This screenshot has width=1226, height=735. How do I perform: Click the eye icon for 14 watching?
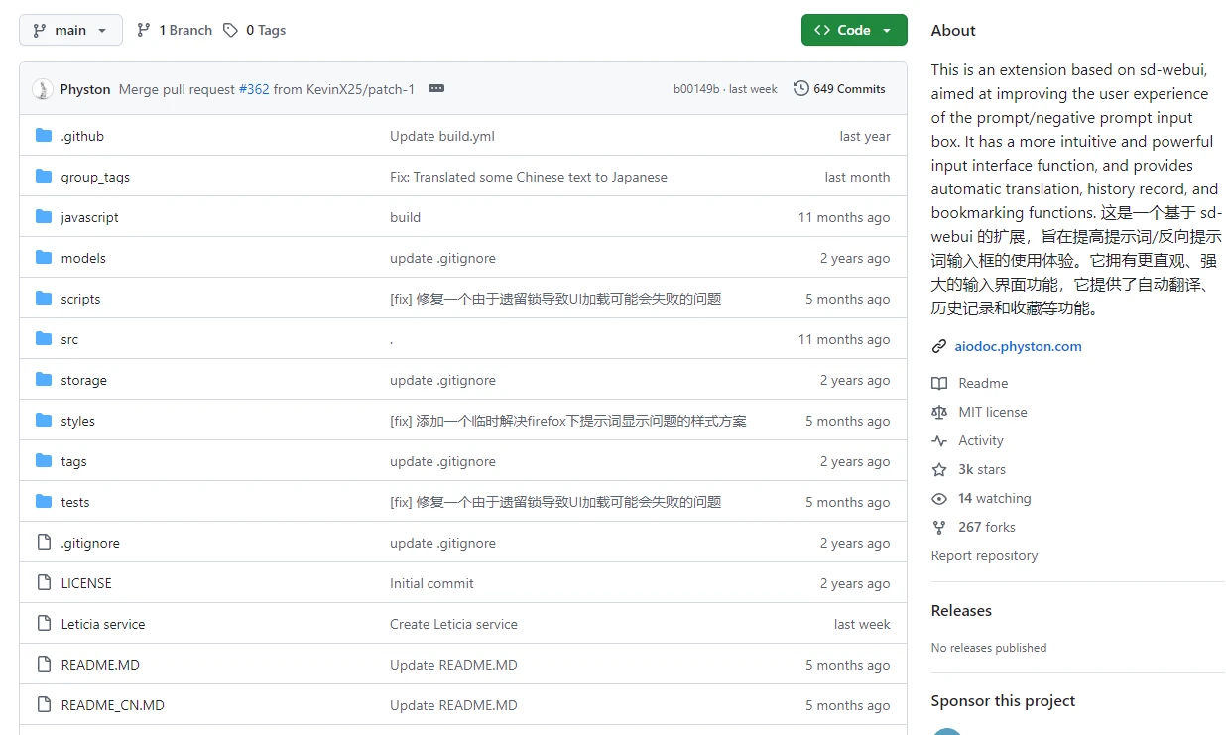coord(939,498)
